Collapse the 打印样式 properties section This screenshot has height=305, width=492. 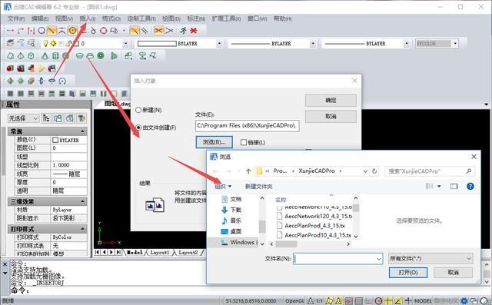(x=82, y=229)
